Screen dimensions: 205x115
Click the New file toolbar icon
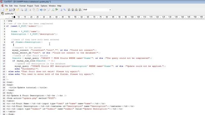coord(3,10)
